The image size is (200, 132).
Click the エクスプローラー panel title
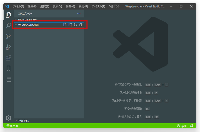25,14
